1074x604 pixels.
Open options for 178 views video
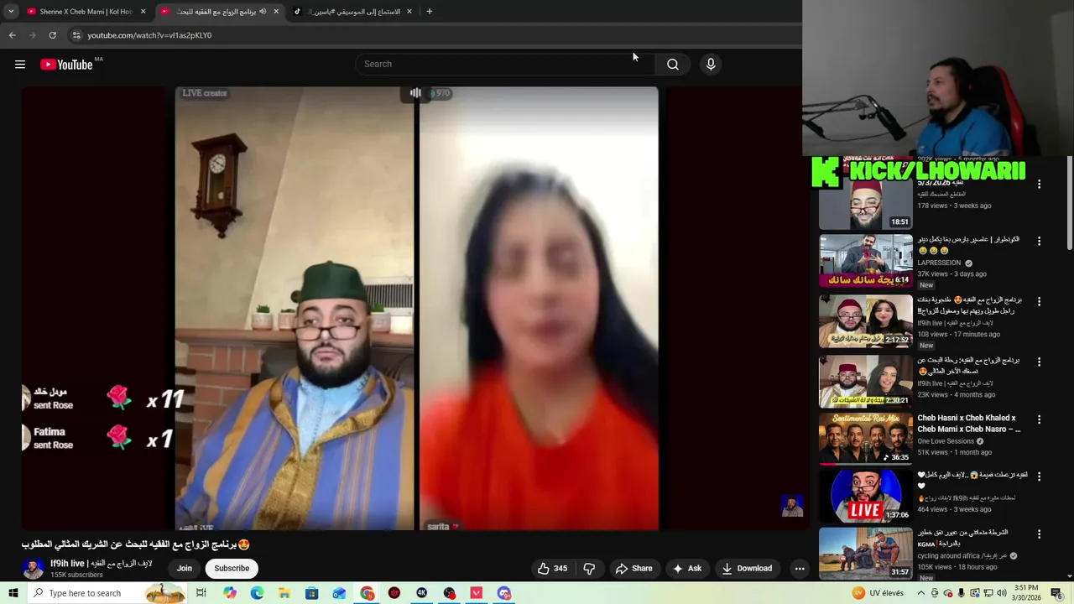tap(1039, 184)
